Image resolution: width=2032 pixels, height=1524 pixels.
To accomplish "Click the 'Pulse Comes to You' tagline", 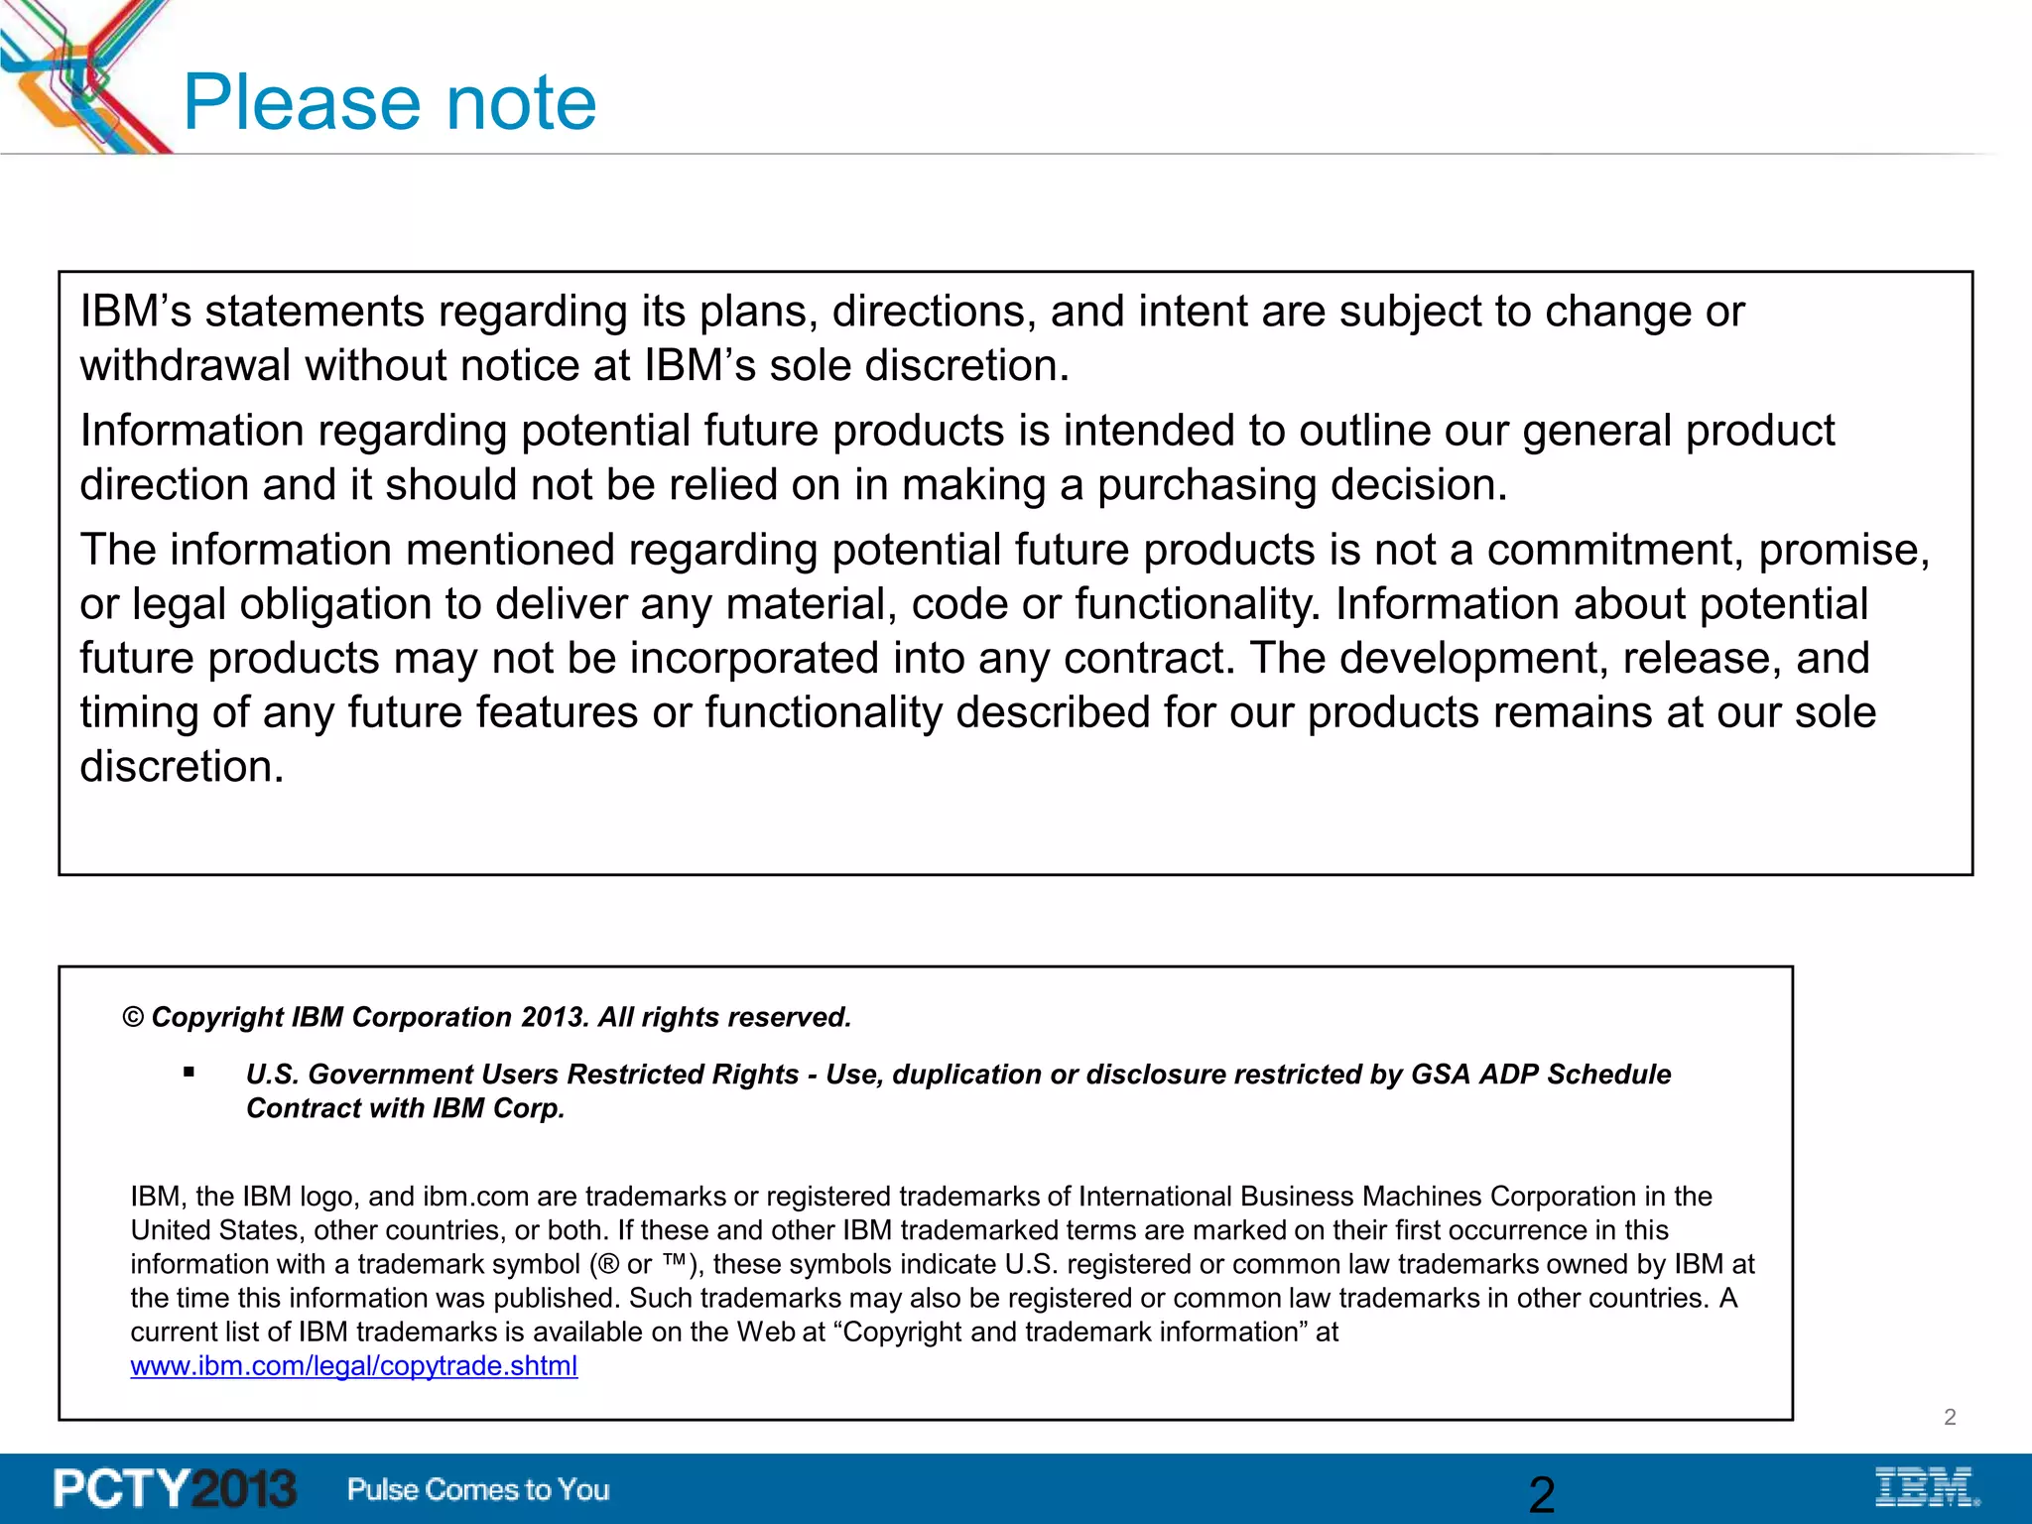I will click(x=478, y=1489).
